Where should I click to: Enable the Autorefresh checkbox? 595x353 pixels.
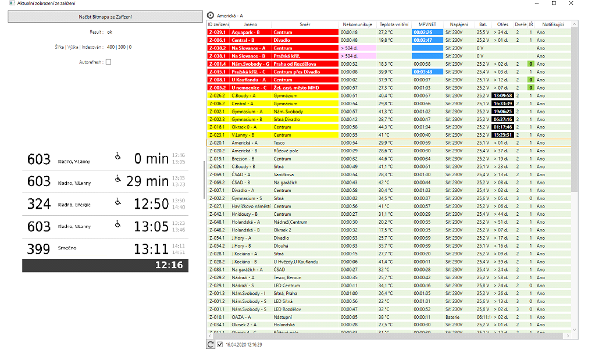108,62
